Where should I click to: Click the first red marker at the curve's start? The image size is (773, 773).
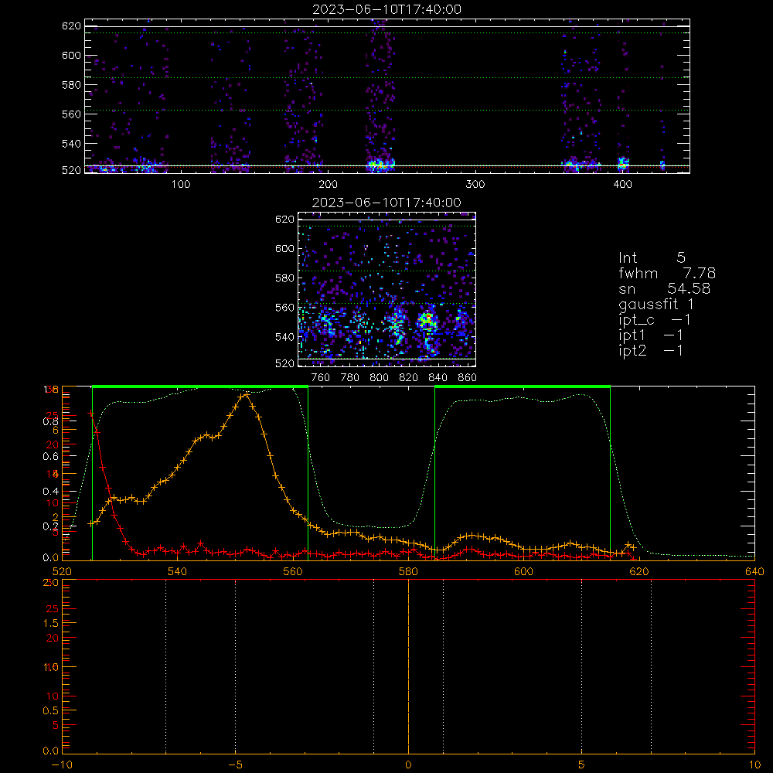coord(90,414)
